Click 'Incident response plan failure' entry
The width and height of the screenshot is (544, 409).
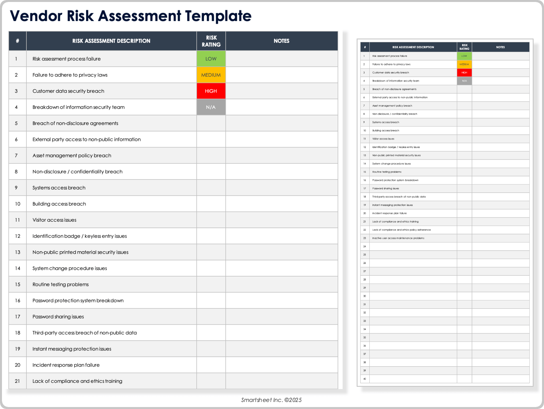(66, 365)
